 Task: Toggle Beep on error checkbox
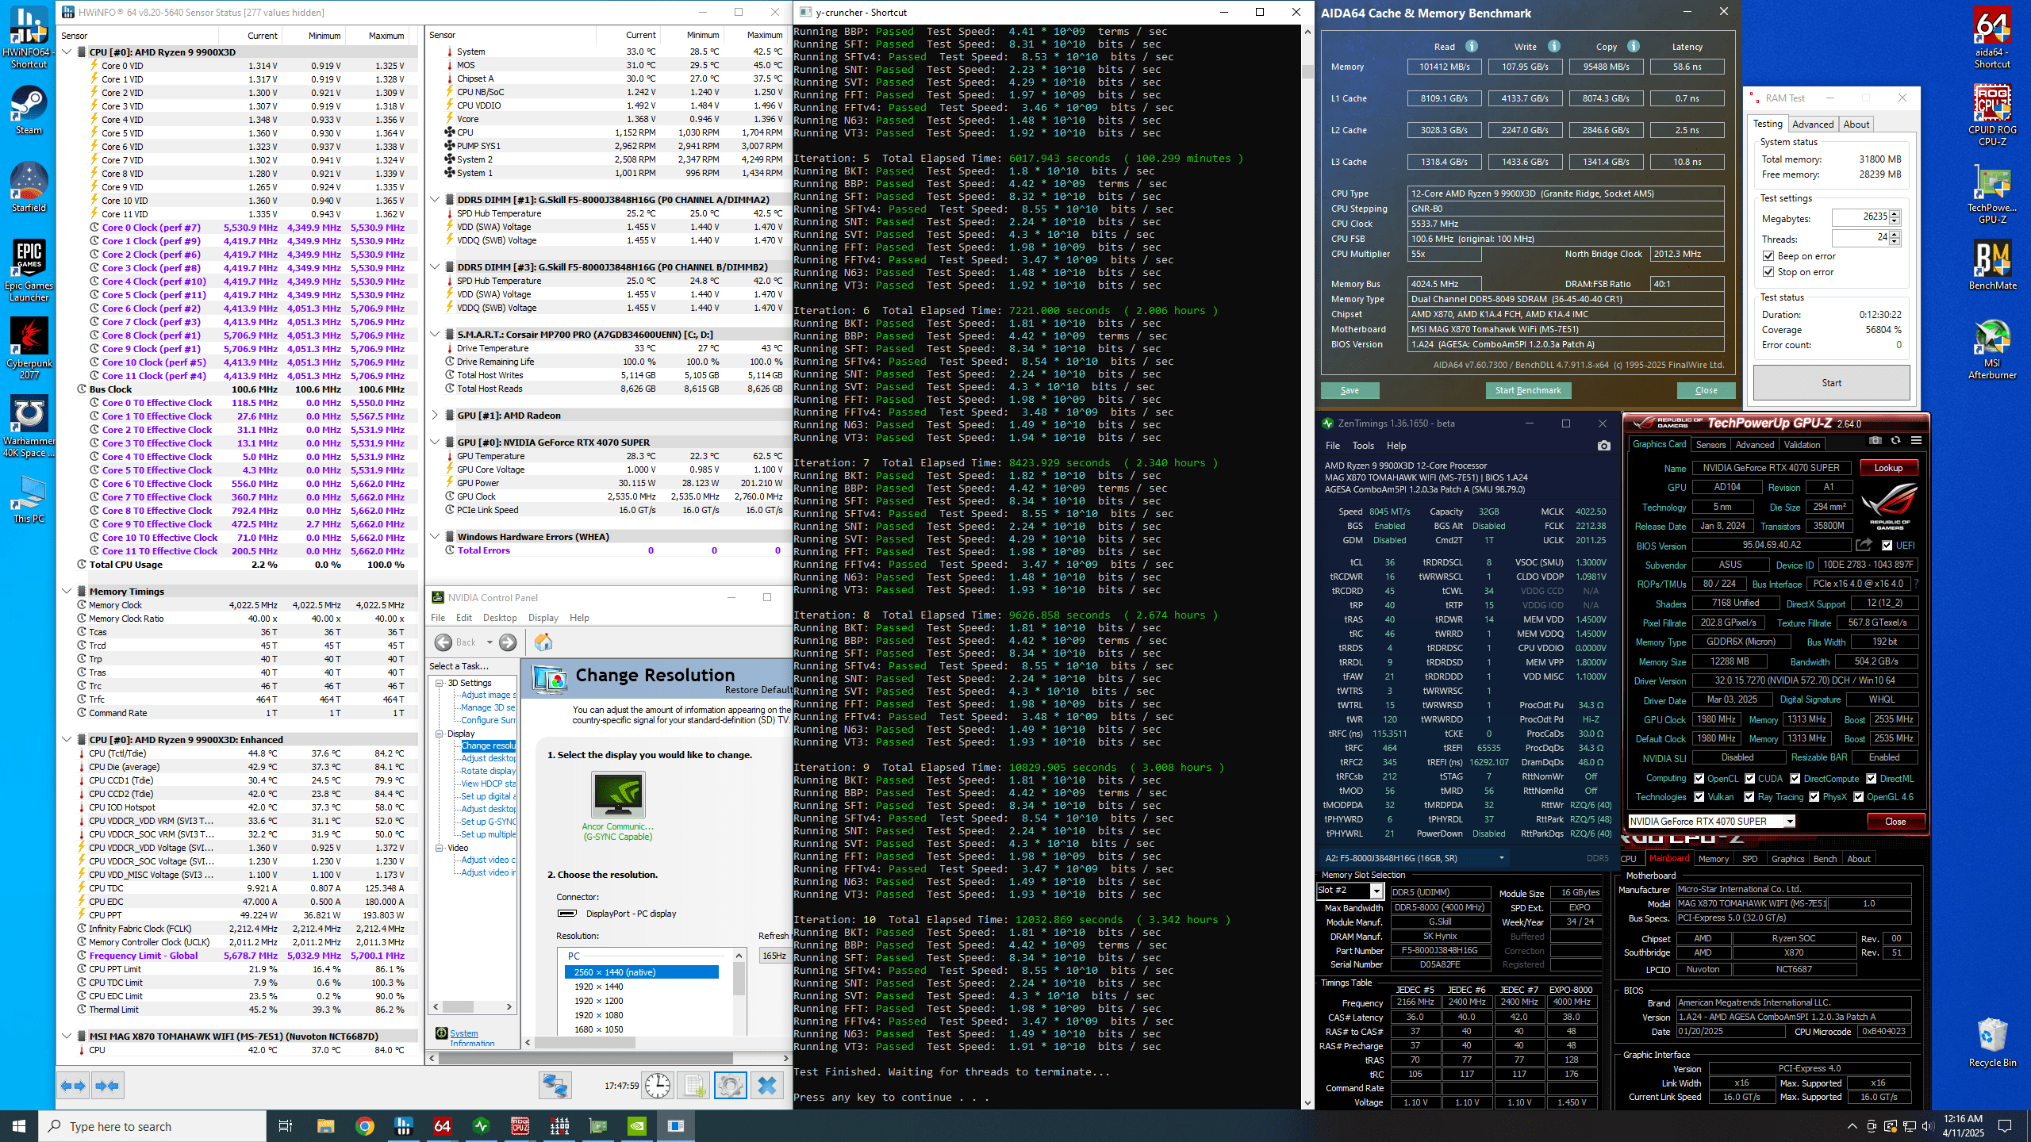click(x=1768, y=256)
